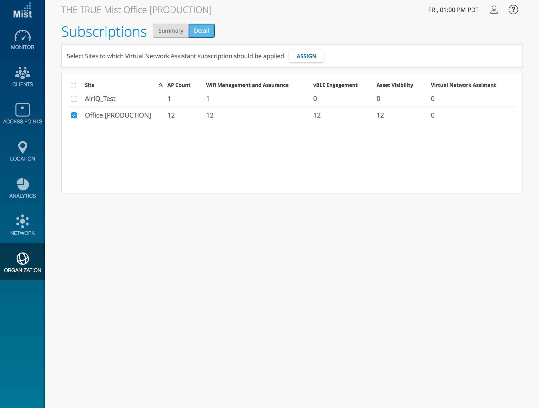
Task: Switch to the Summary tab
Action: click(171, 31)
